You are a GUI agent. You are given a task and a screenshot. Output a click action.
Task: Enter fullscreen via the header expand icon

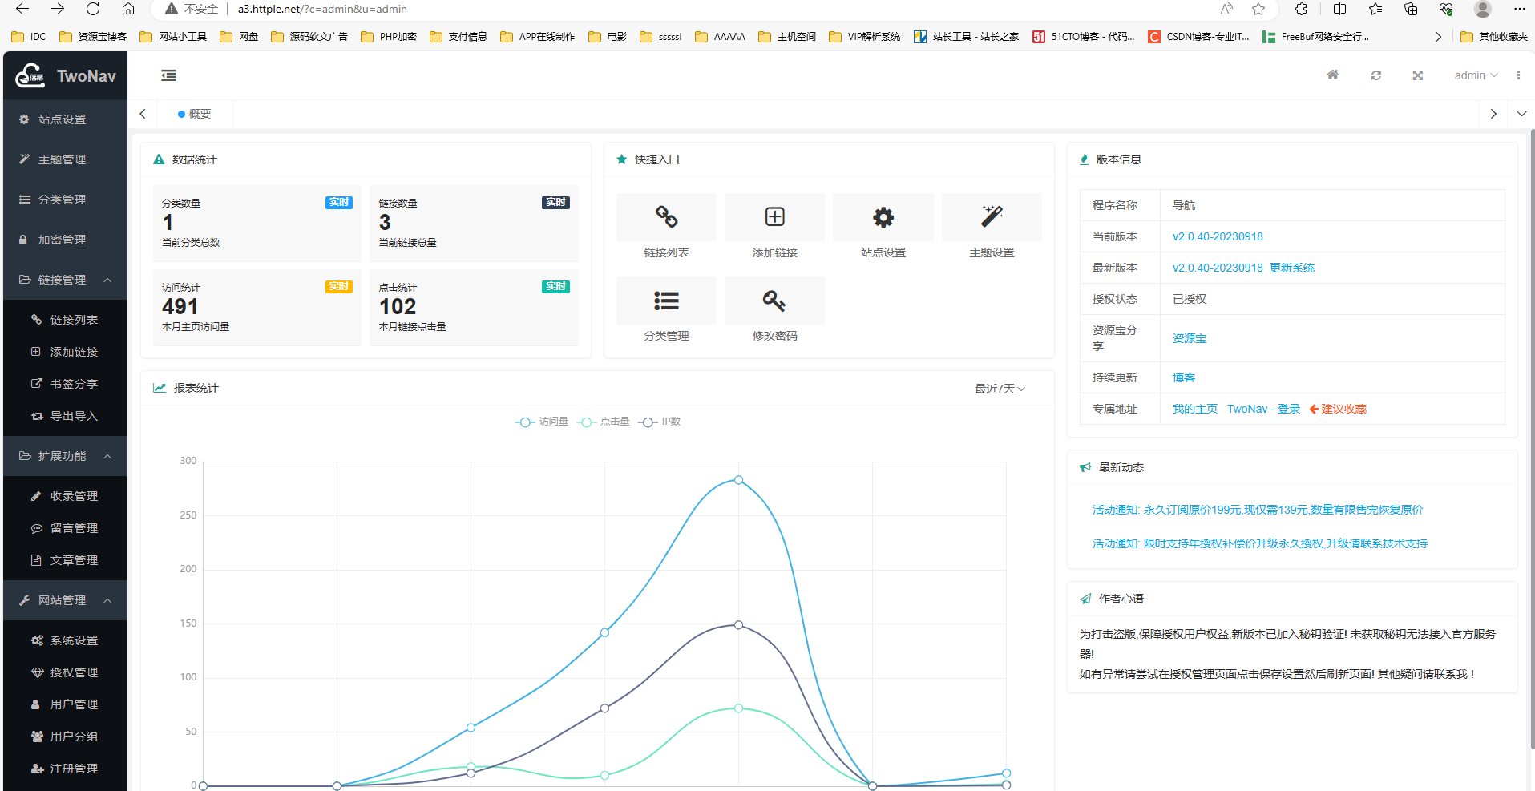[1417, 75]
